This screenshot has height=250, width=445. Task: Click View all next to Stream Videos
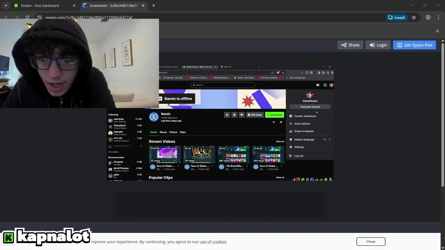pyautogui.click(x=280, y=142)
